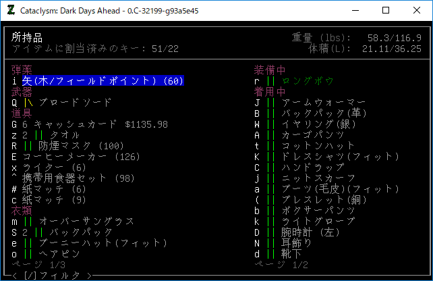Select the ドレスシャツ(フィット) entry

329,157
